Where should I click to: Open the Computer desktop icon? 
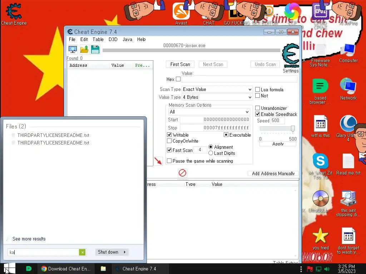pos(348,53)
